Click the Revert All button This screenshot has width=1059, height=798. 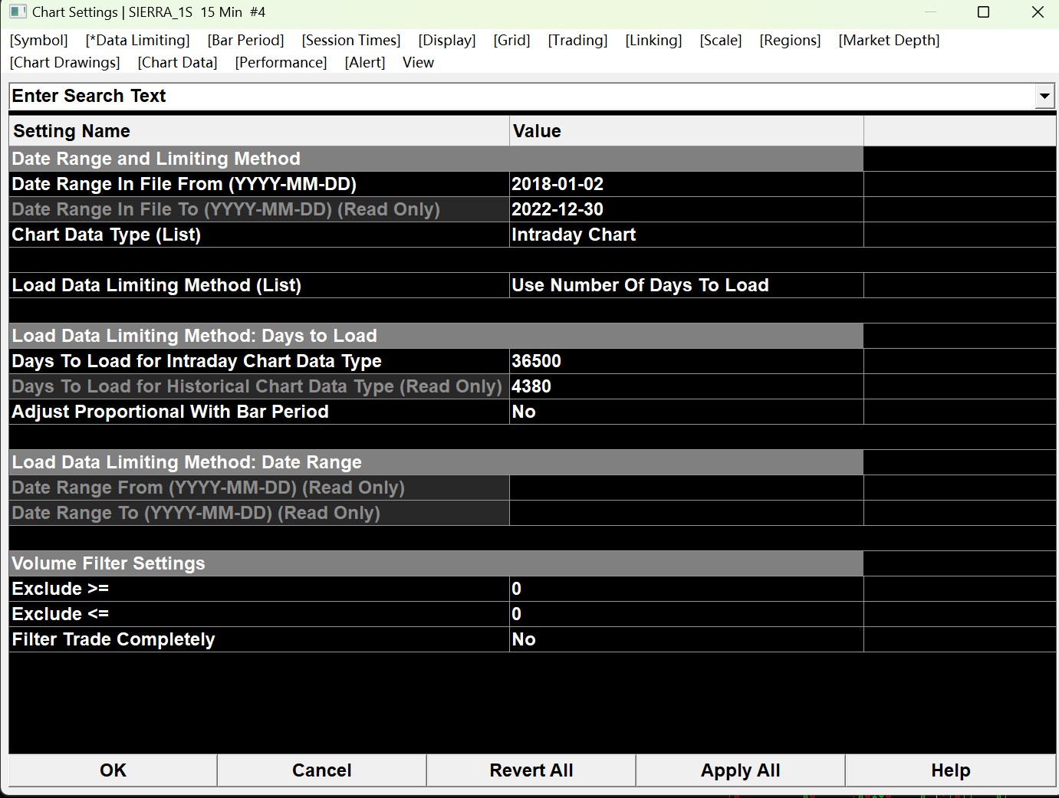531,770
